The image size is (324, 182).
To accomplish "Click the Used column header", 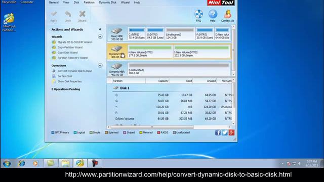I will pos(181,81).
